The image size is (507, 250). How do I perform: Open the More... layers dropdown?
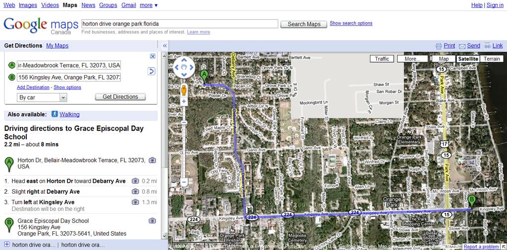point(412,59)
